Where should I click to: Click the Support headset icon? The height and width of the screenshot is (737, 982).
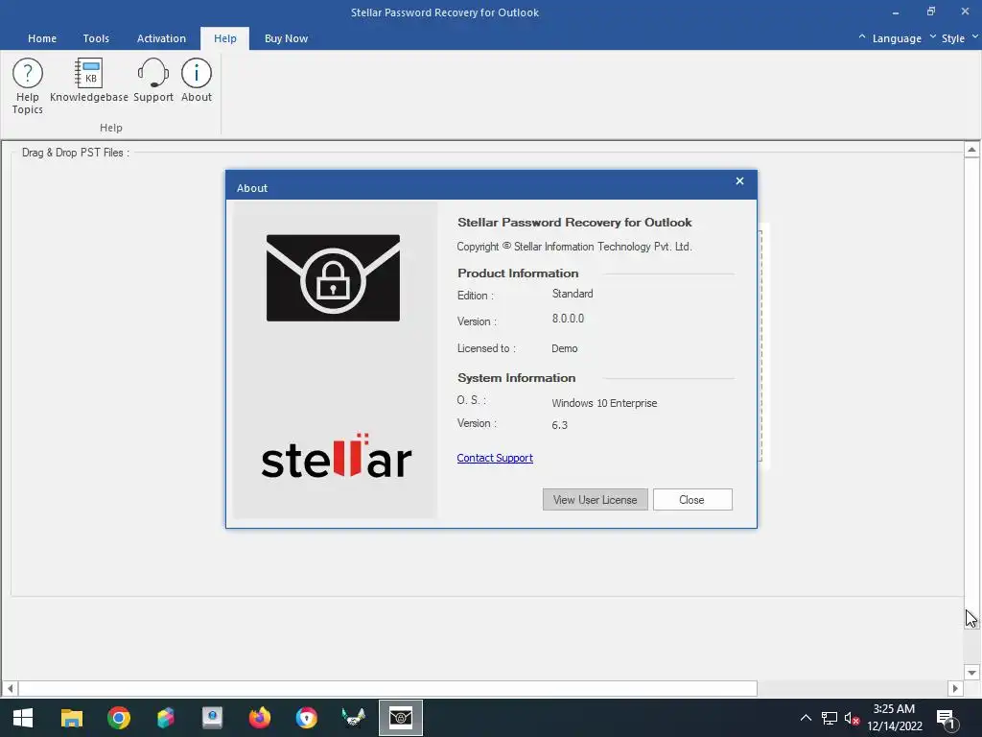[152, 81]
